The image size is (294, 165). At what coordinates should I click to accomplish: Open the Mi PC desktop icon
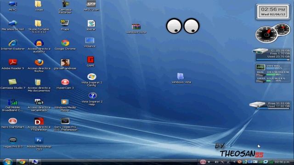click(13, 6)
